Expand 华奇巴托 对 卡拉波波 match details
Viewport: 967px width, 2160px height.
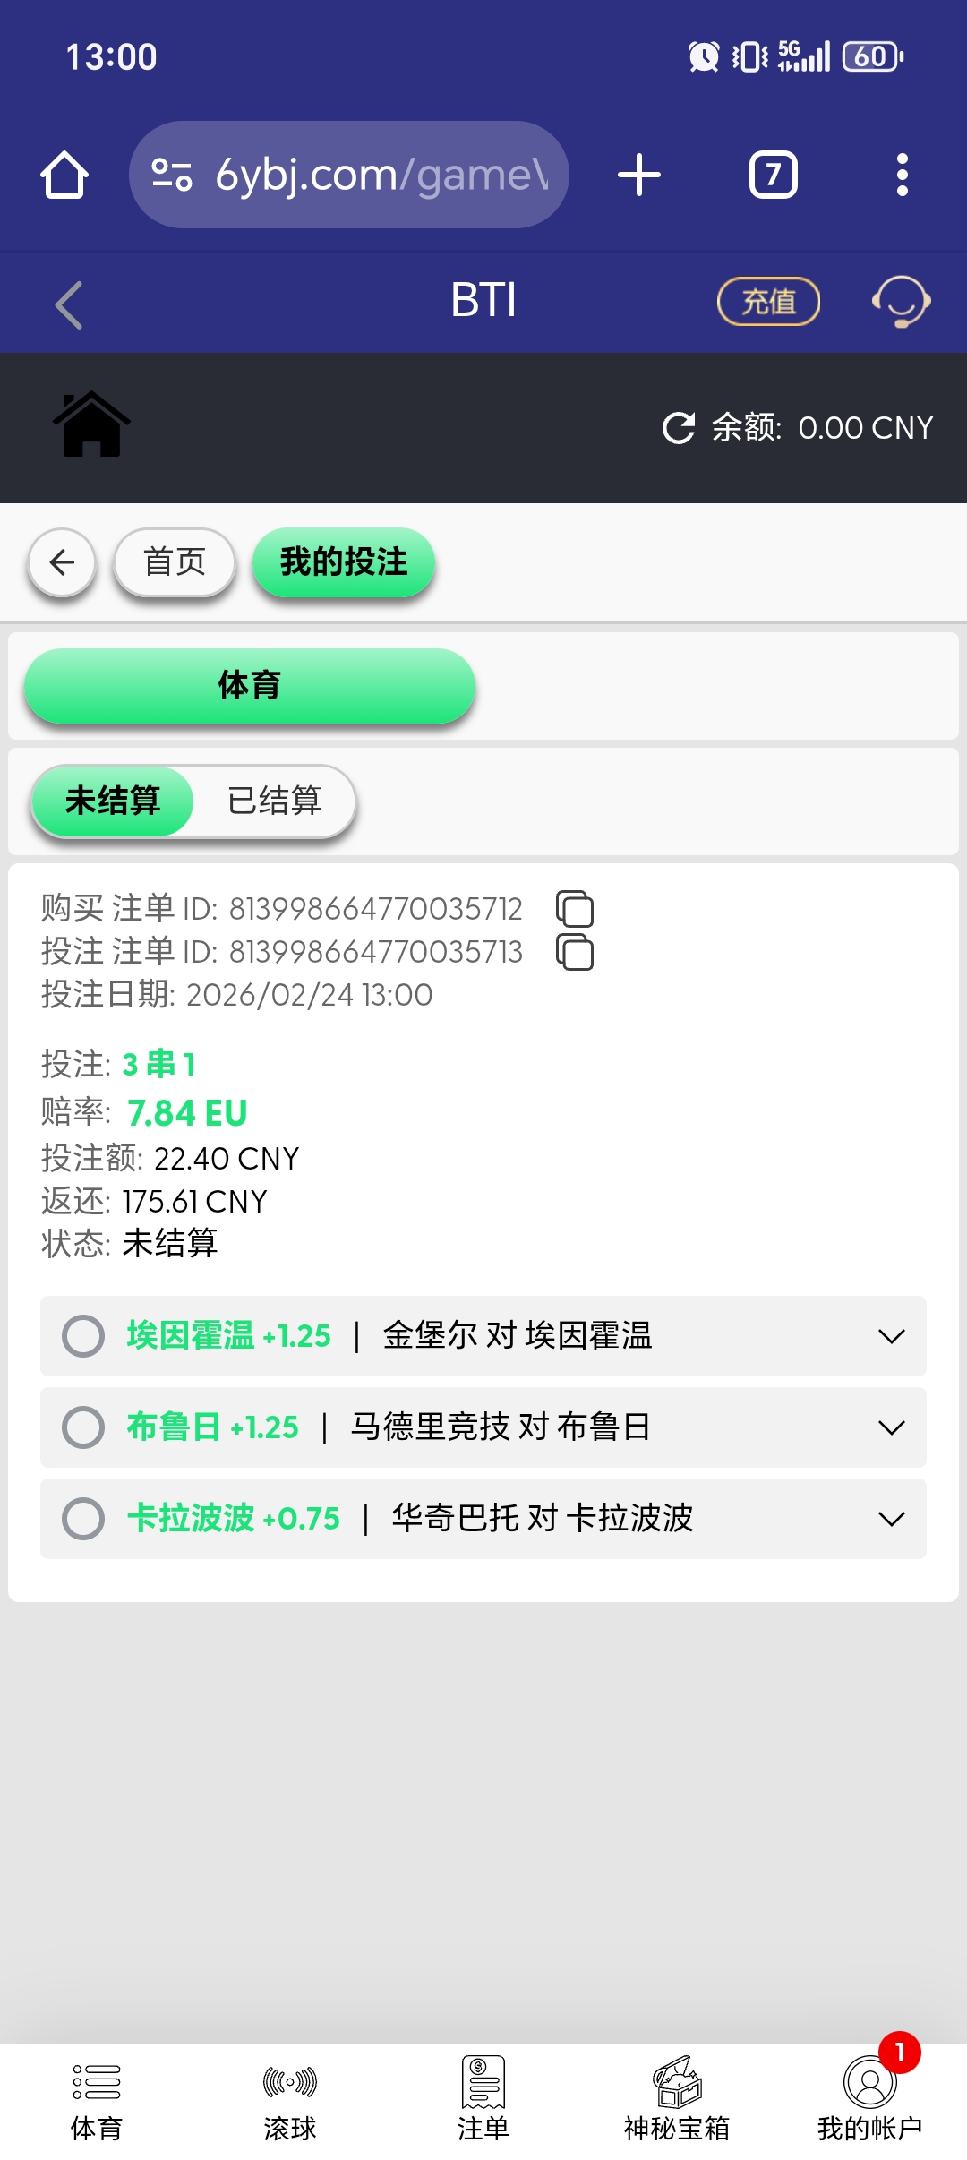click(x=891, y=1519)
